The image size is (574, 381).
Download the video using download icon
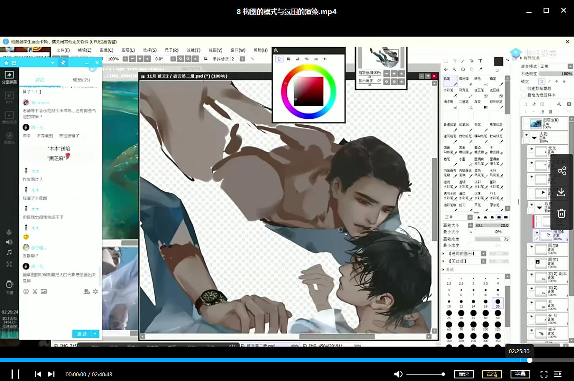(x=562, y=192)
